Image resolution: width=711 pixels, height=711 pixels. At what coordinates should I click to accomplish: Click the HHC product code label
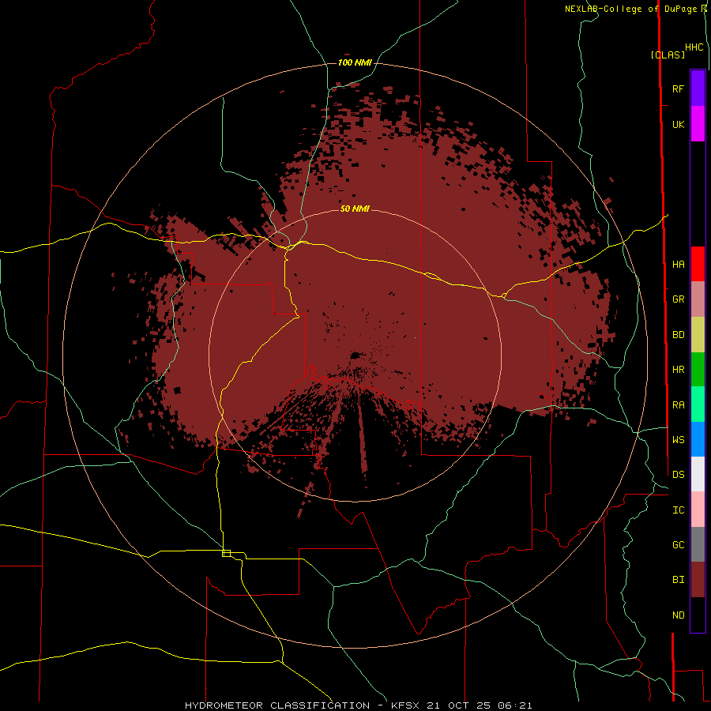pos(694,47)
